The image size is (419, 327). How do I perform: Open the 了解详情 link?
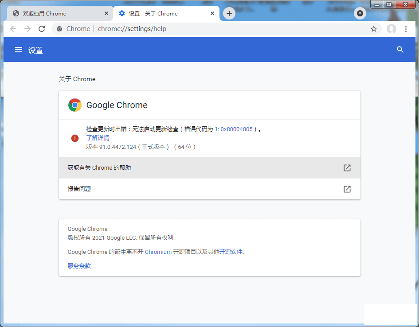point(98,138)
